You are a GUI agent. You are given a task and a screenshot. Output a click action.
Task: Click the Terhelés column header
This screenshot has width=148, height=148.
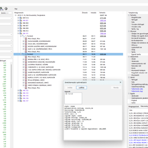click(x=102, y=13)
